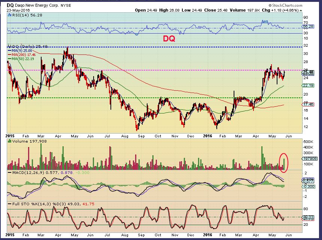Click the Open 24.49 value in header
Image resolution: width=322 pixels, height=240 pixels.
click(x=146, y=10)
